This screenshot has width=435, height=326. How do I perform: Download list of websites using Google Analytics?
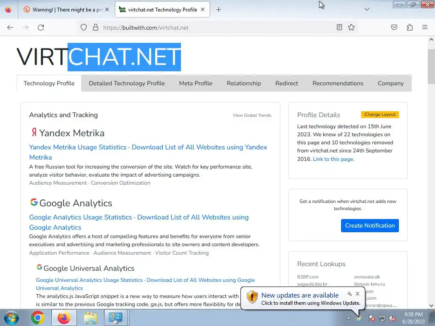pyautogui.click(x=139, y=222)
